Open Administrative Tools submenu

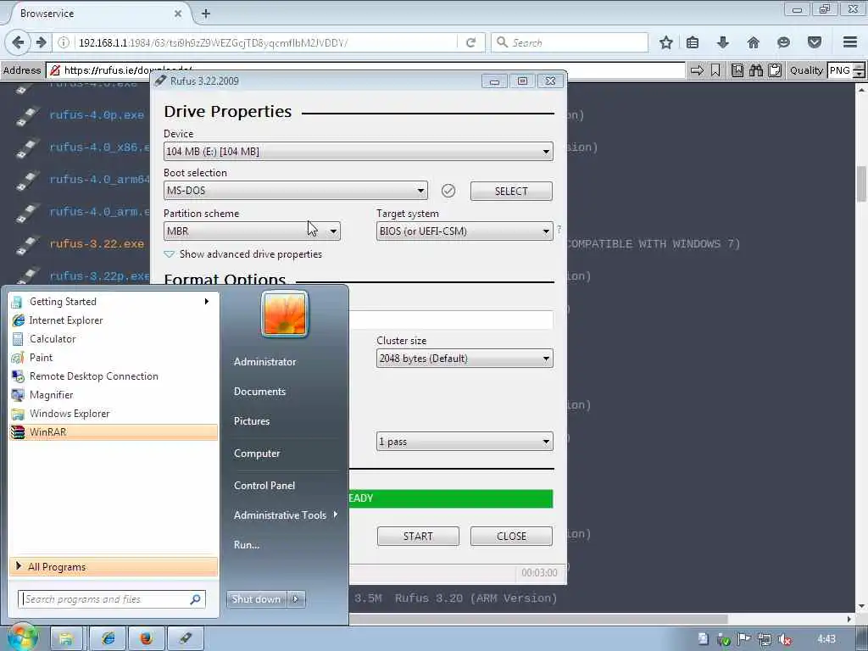coord(285,515)
